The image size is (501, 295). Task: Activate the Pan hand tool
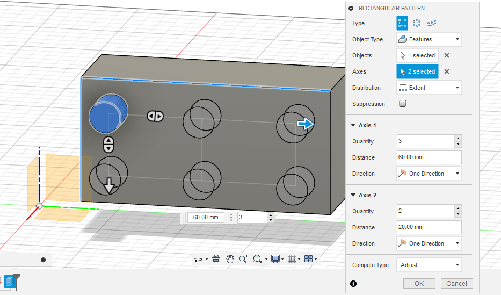pyautogui.click(x=230, y=259)
